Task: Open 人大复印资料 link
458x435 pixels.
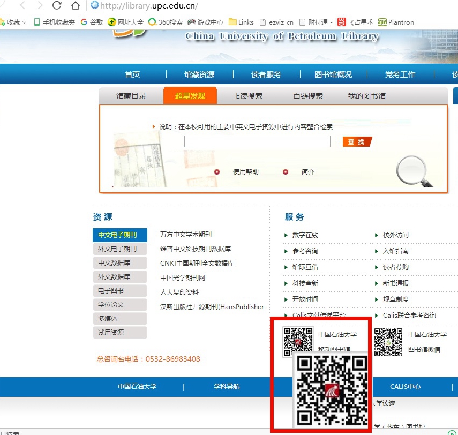Action: [179, 292]
